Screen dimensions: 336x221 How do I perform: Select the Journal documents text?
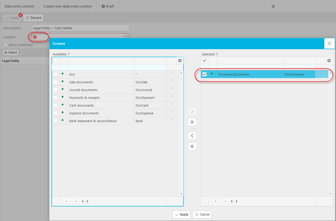[83, 90]
